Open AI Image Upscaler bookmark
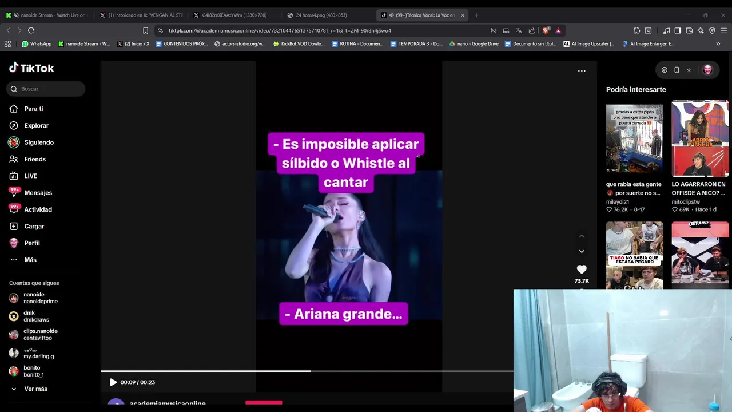 pyautogui.click(x=589, y=43)
